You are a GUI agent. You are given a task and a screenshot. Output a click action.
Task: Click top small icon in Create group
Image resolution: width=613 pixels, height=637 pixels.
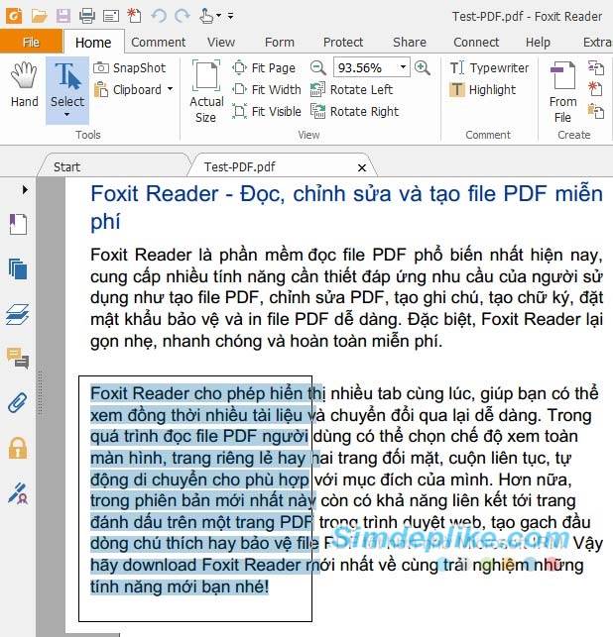point(596,67)
